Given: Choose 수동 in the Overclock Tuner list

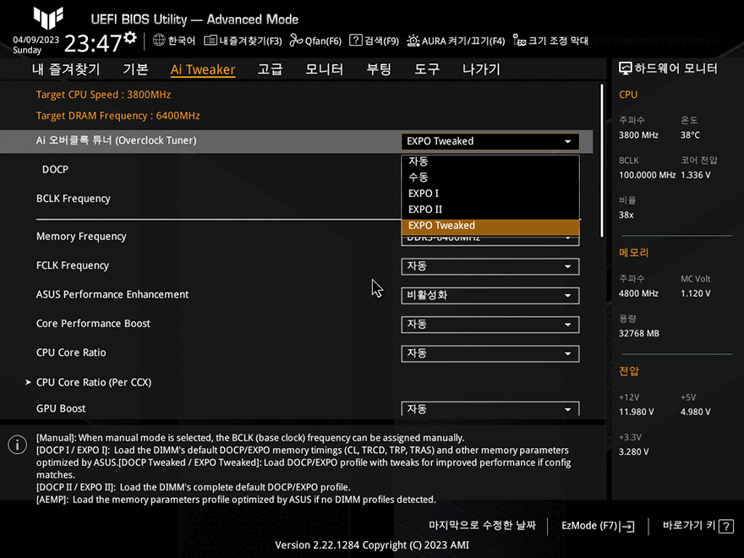Looking at the screenshot, I should click(x=490, y=178).
